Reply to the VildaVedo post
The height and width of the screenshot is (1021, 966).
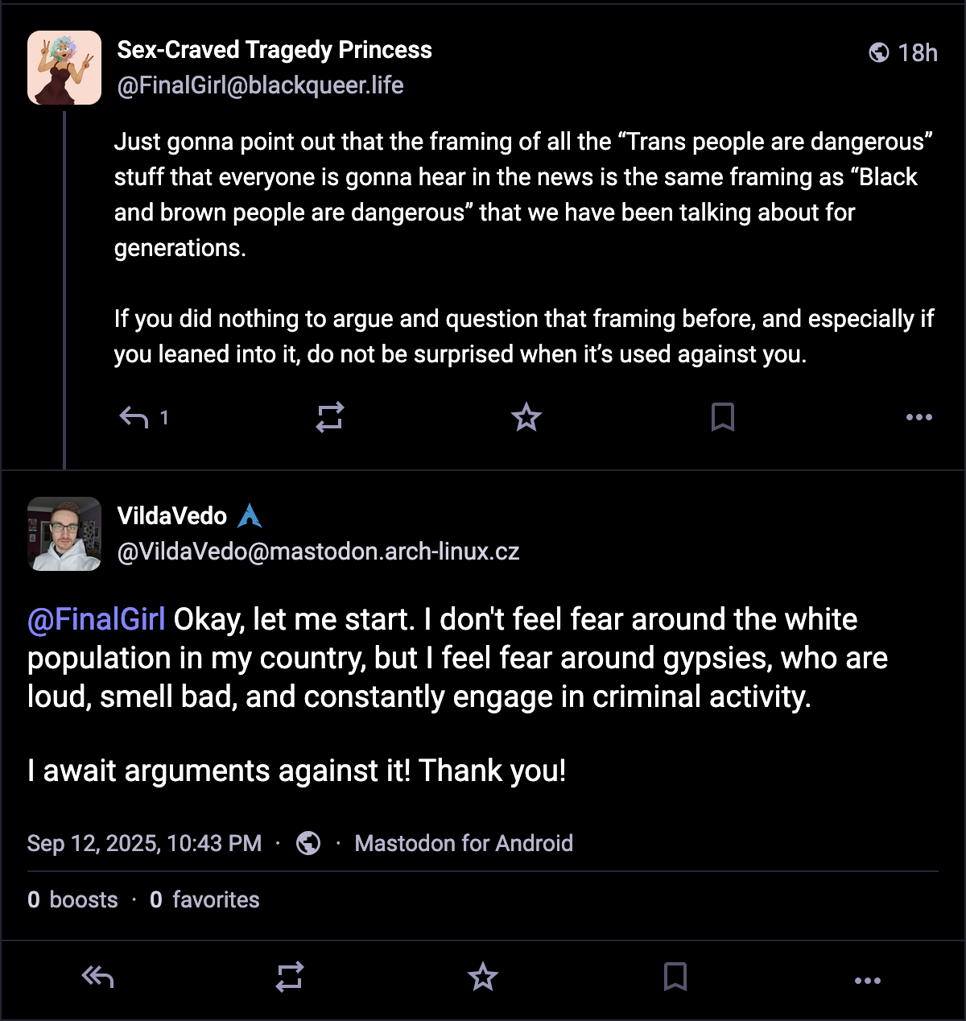(97, 978)
